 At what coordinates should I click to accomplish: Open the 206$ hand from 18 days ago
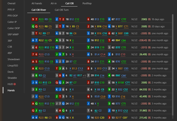pos(102,19)
